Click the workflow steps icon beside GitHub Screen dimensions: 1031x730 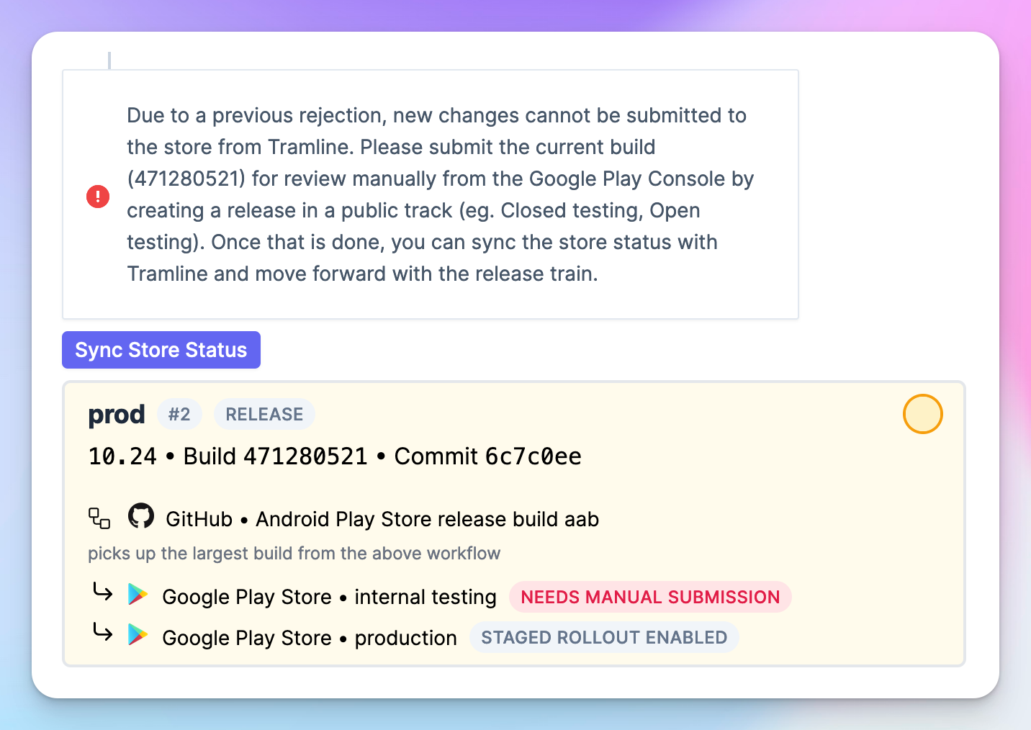(99, 518)
